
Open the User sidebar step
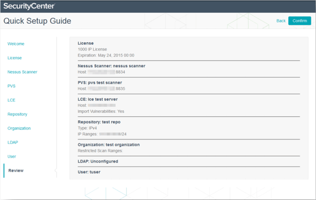12,156
